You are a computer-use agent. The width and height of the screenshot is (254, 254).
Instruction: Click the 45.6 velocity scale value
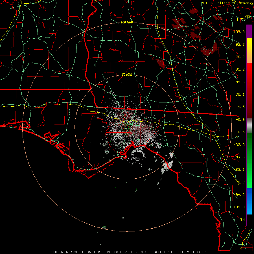click(x=240, y=82)
